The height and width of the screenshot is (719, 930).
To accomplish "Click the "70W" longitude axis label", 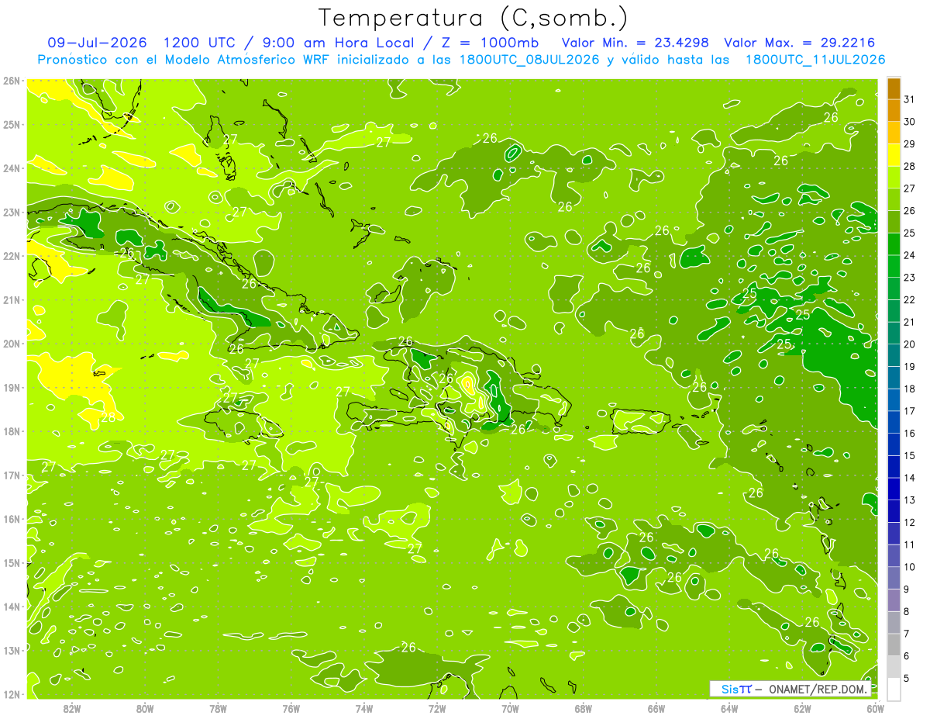I will pos(510,708).
